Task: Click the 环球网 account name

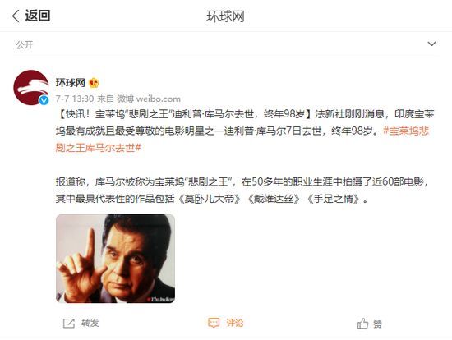Action: click(x=71, y=83)
